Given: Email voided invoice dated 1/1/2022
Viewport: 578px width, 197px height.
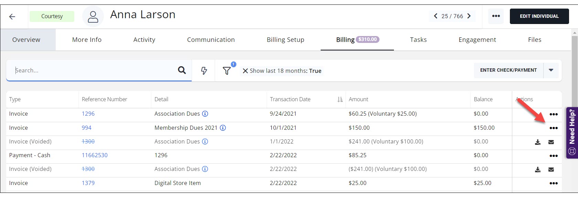Looking at the screenshot, I should [x=551, y=142].
